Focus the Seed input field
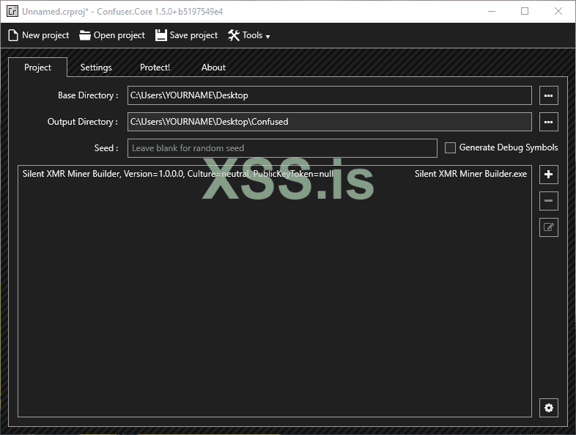576x435 pixels. point(282,148)
